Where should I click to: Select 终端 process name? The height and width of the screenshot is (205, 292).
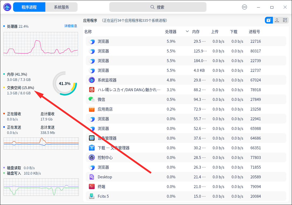101,187
